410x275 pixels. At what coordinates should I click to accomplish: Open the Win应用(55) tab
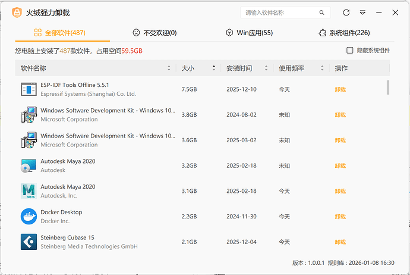point(249,33)
